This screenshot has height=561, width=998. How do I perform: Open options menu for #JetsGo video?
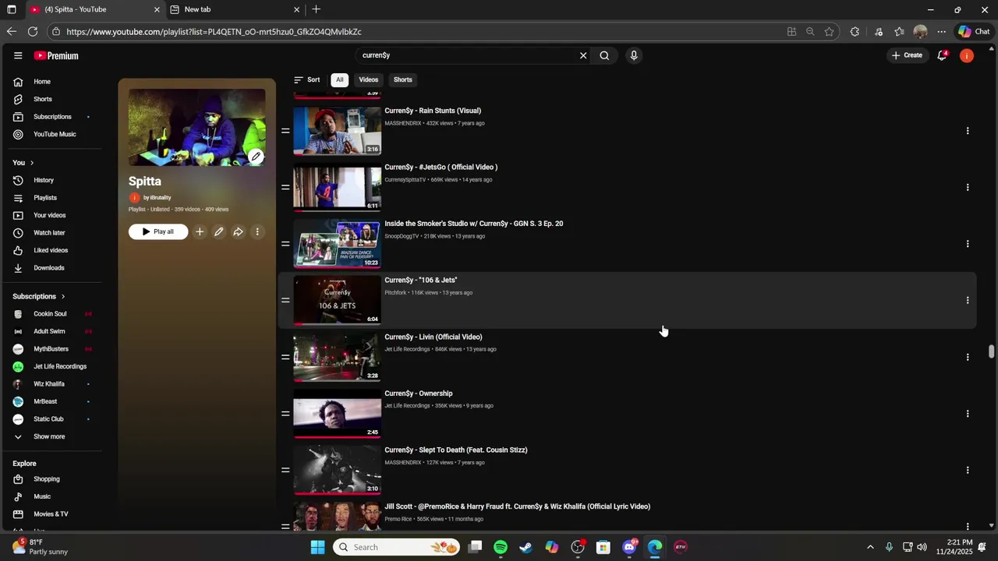click(968, 187)
